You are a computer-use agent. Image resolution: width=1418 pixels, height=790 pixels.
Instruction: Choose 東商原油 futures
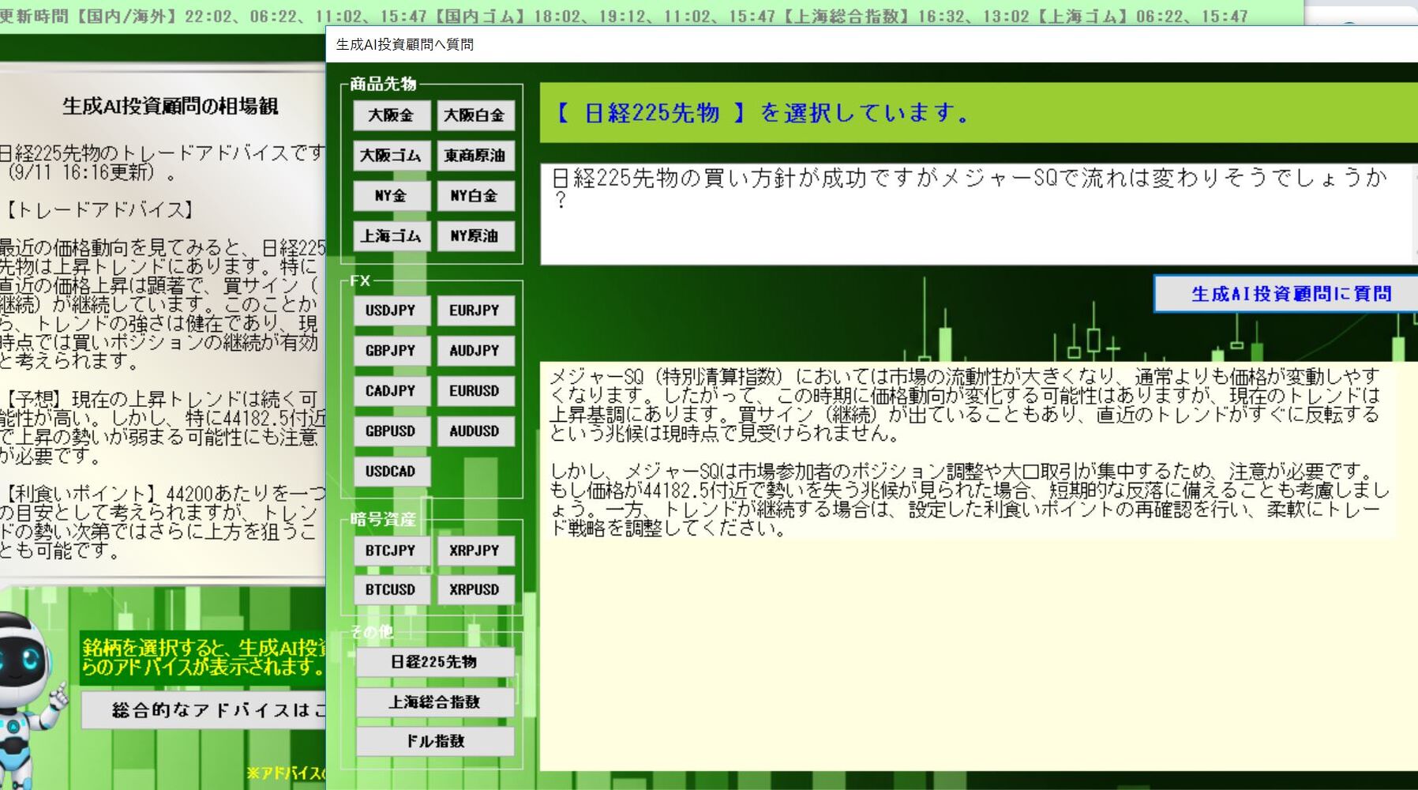coord(475,156)
